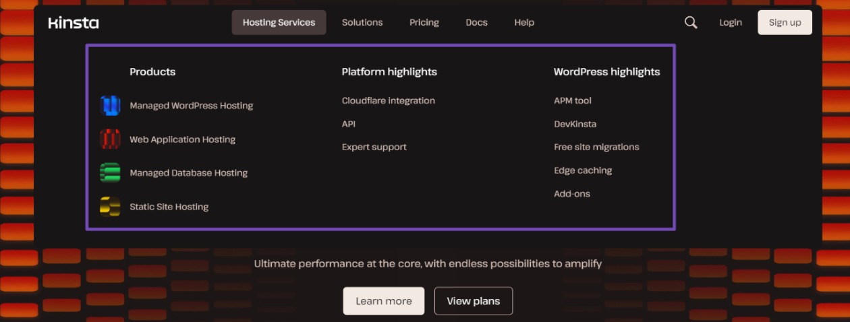Viewport: 850px width, 322px height.
Task: Click the Kinsta logo
Action: tap(74, 23)
